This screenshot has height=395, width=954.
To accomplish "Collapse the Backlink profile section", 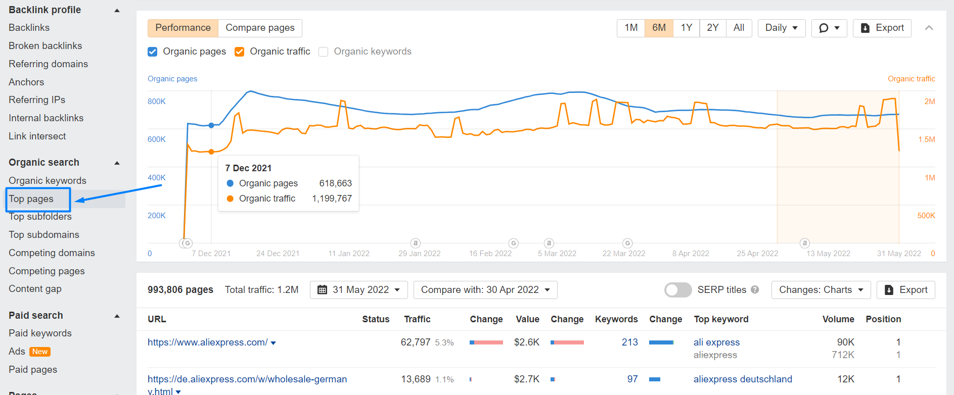I will (117, 10).
